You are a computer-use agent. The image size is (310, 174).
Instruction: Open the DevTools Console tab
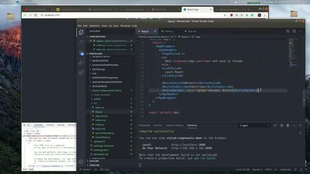coord(50,125)
